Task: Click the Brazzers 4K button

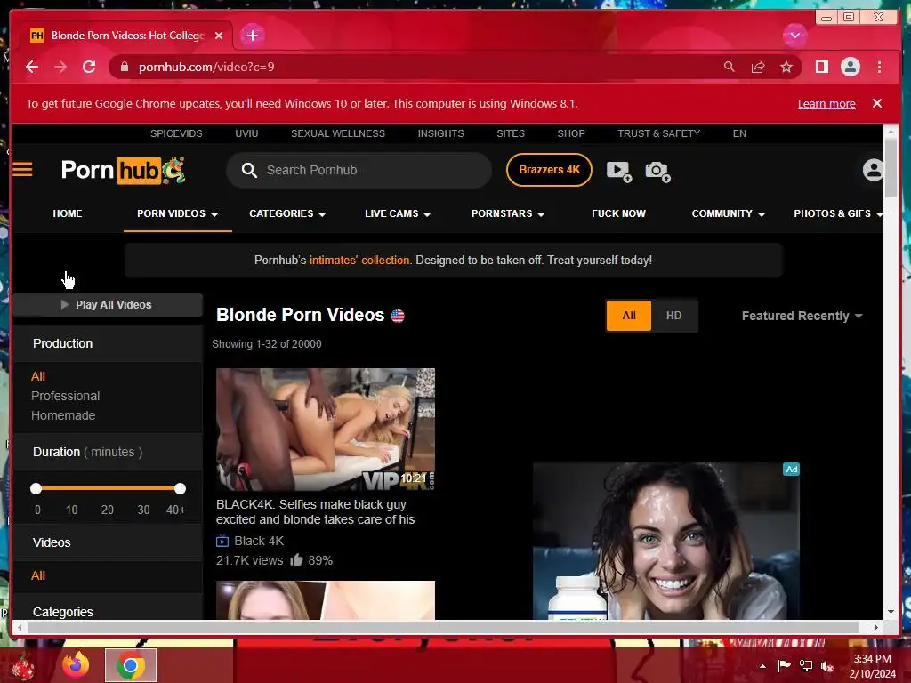Action: pos(549,170)
